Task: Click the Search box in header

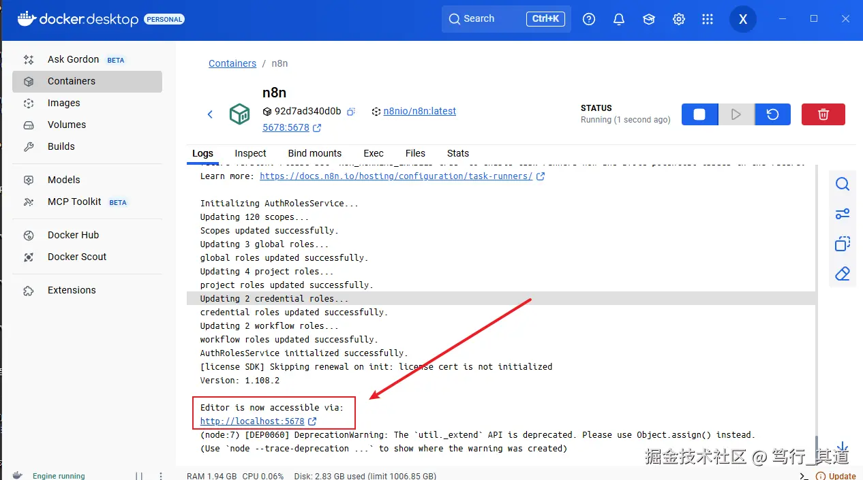Action: 506,19
